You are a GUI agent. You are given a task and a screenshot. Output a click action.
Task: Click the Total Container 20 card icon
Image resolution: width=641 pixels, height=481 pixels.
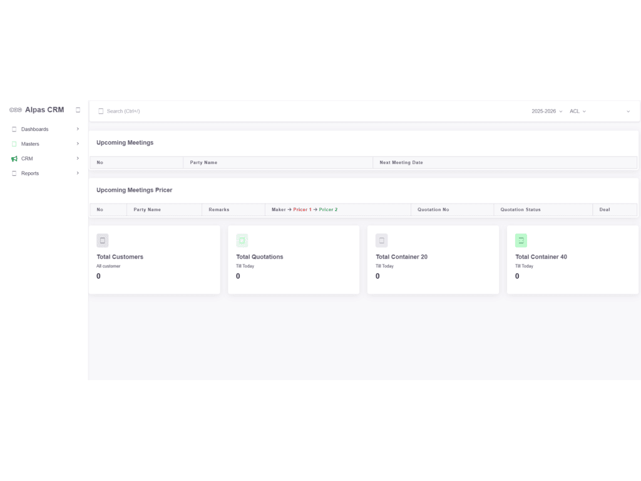tap(382, 240)
